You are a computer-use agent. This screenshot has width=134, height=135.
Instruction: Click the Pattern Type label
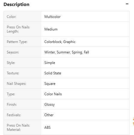click(x=17, y=42)
